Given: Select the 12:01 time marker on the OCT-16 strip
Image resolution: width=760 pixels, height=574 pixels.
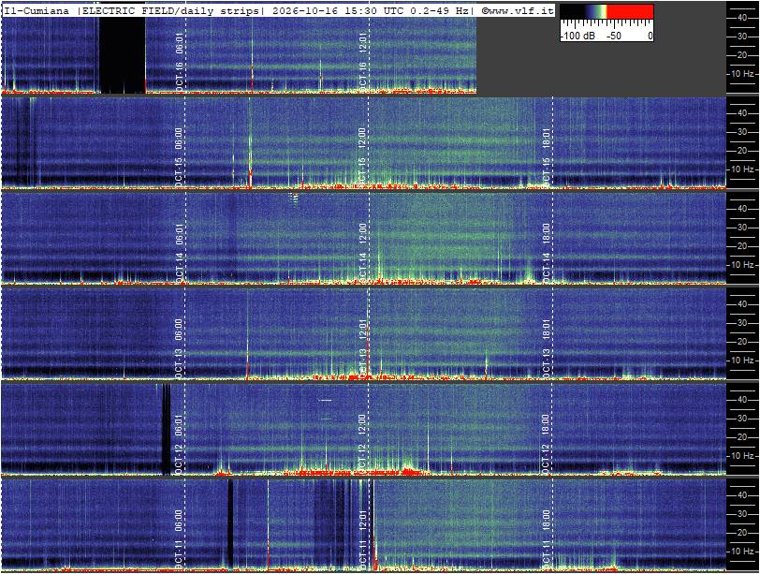Looking at the screenshot, I should tap(363, 42).
